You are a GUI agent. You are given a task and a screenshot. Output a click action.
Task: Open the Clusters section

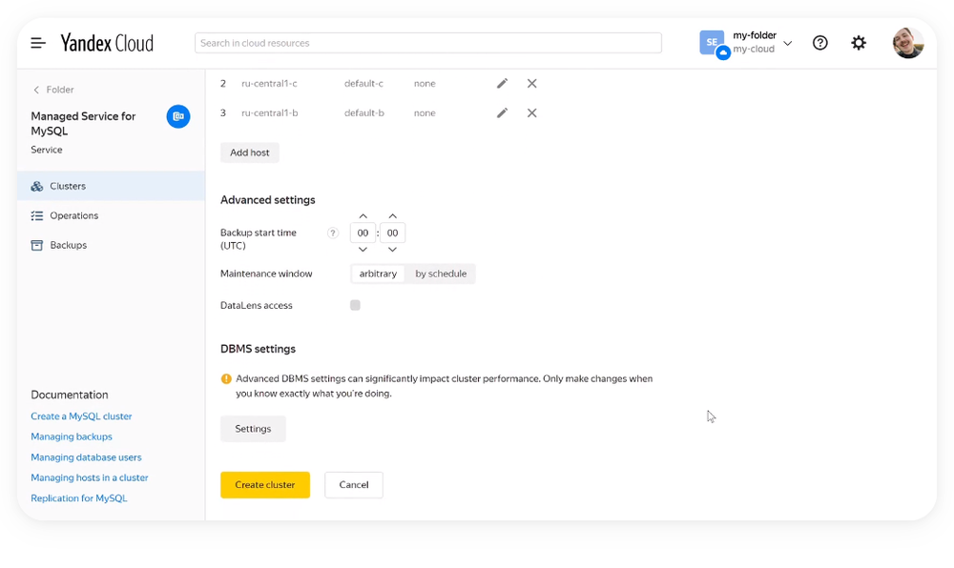(x=111, y=186)
